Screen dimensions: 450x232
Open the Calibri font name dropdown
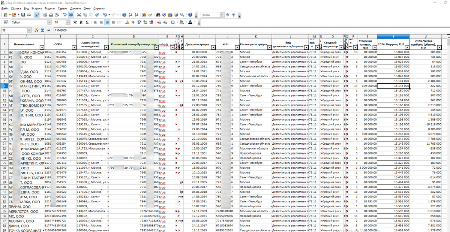(x=49, y=22)
